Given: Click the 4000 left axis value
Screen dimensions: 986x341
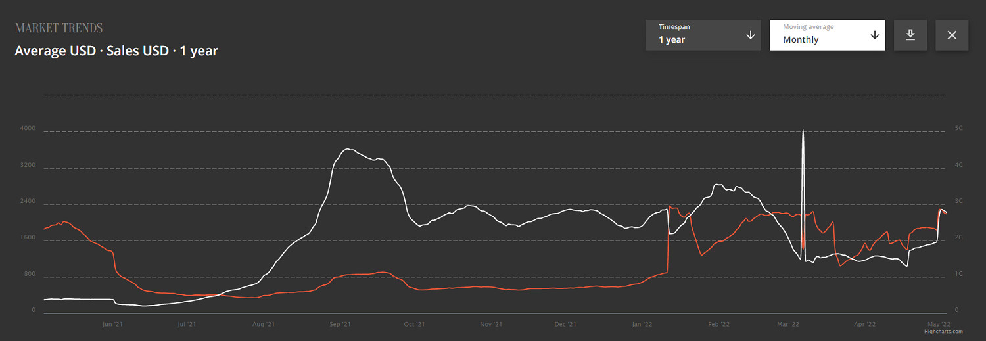Looking at the screenshot, I should (28, 129).
